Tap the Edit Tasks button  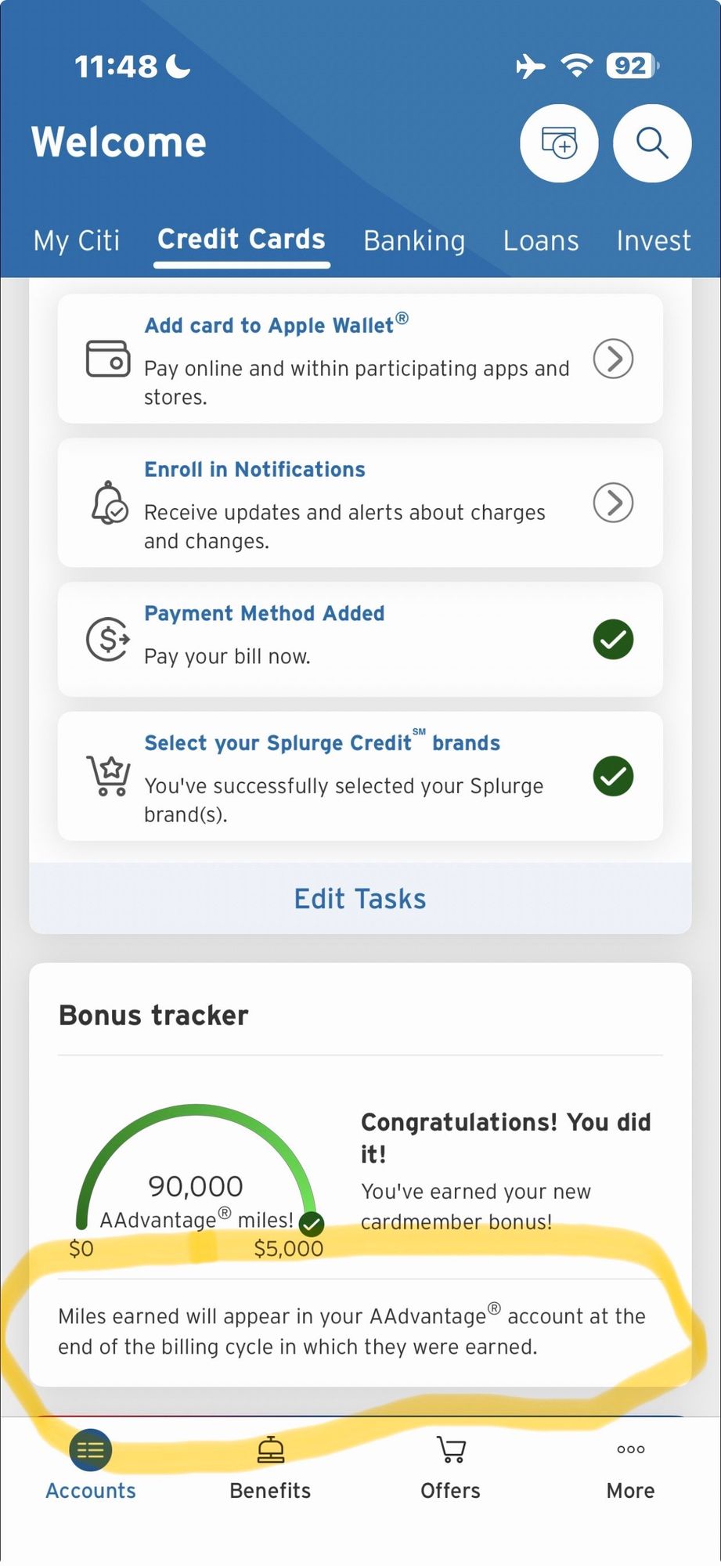click(x=360, y=898)
